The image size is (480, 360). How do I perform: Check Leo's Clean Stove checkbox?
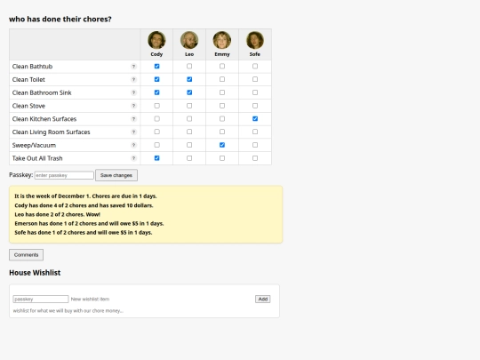click(x=189, y=106)
